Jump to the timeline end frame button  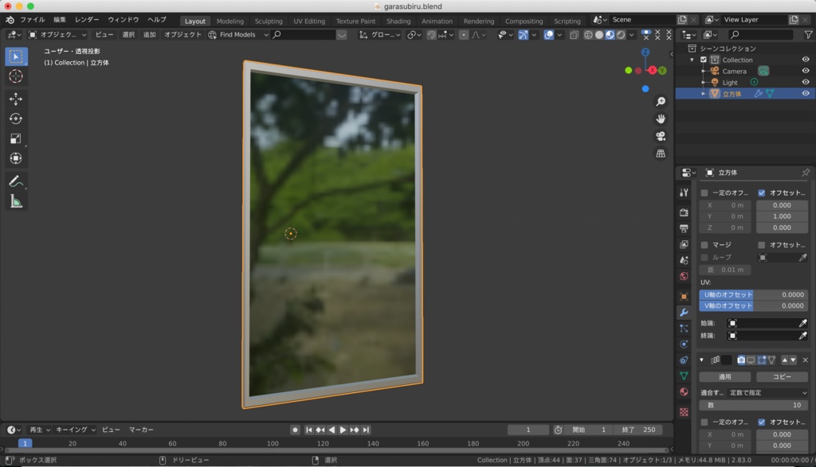366,430
